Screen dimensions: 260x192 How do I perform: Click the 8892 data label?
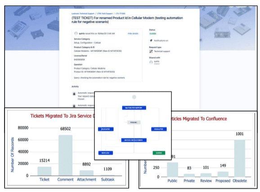[86, 164]
